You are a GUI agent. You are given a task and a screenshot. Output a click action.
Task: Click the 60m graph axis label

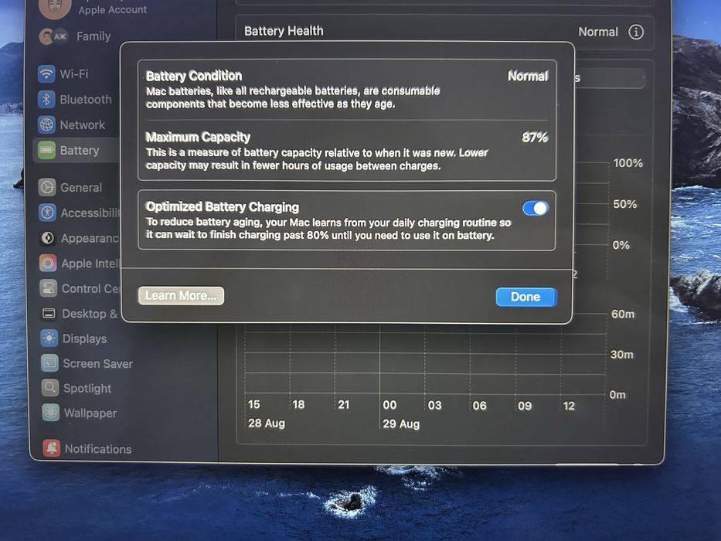pos(623,314)
